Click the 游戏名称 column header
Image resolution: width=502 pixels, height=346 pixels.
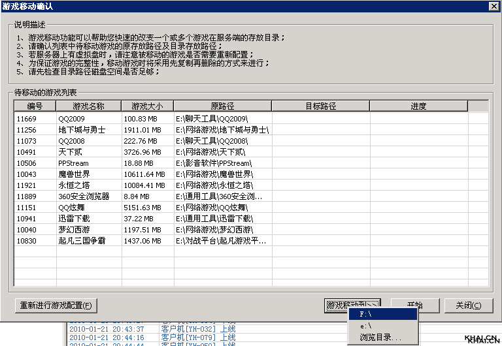pyautogui.click(x=88, y=106)
